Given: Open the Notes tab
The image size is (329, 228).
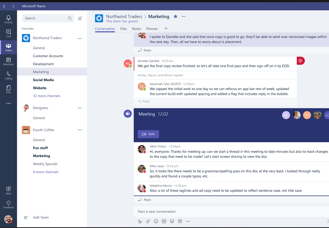Looking at the screenshot, I should point(136,29).
